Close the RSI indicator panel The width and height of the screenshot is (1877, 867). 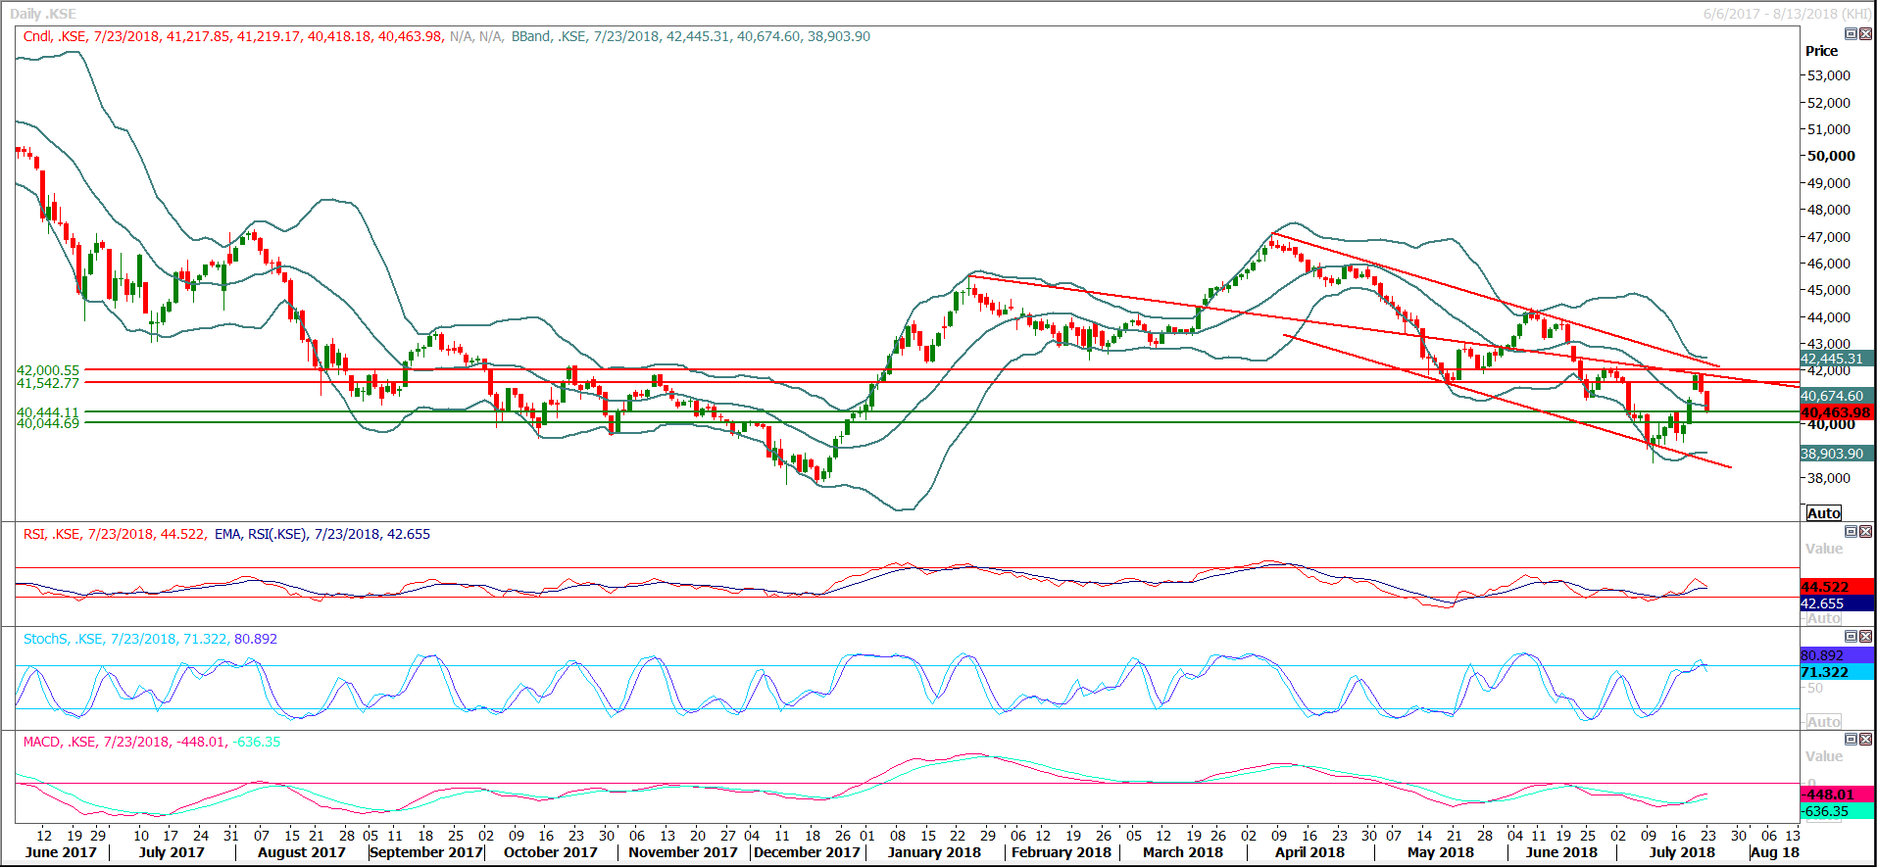coord(1865,532)
